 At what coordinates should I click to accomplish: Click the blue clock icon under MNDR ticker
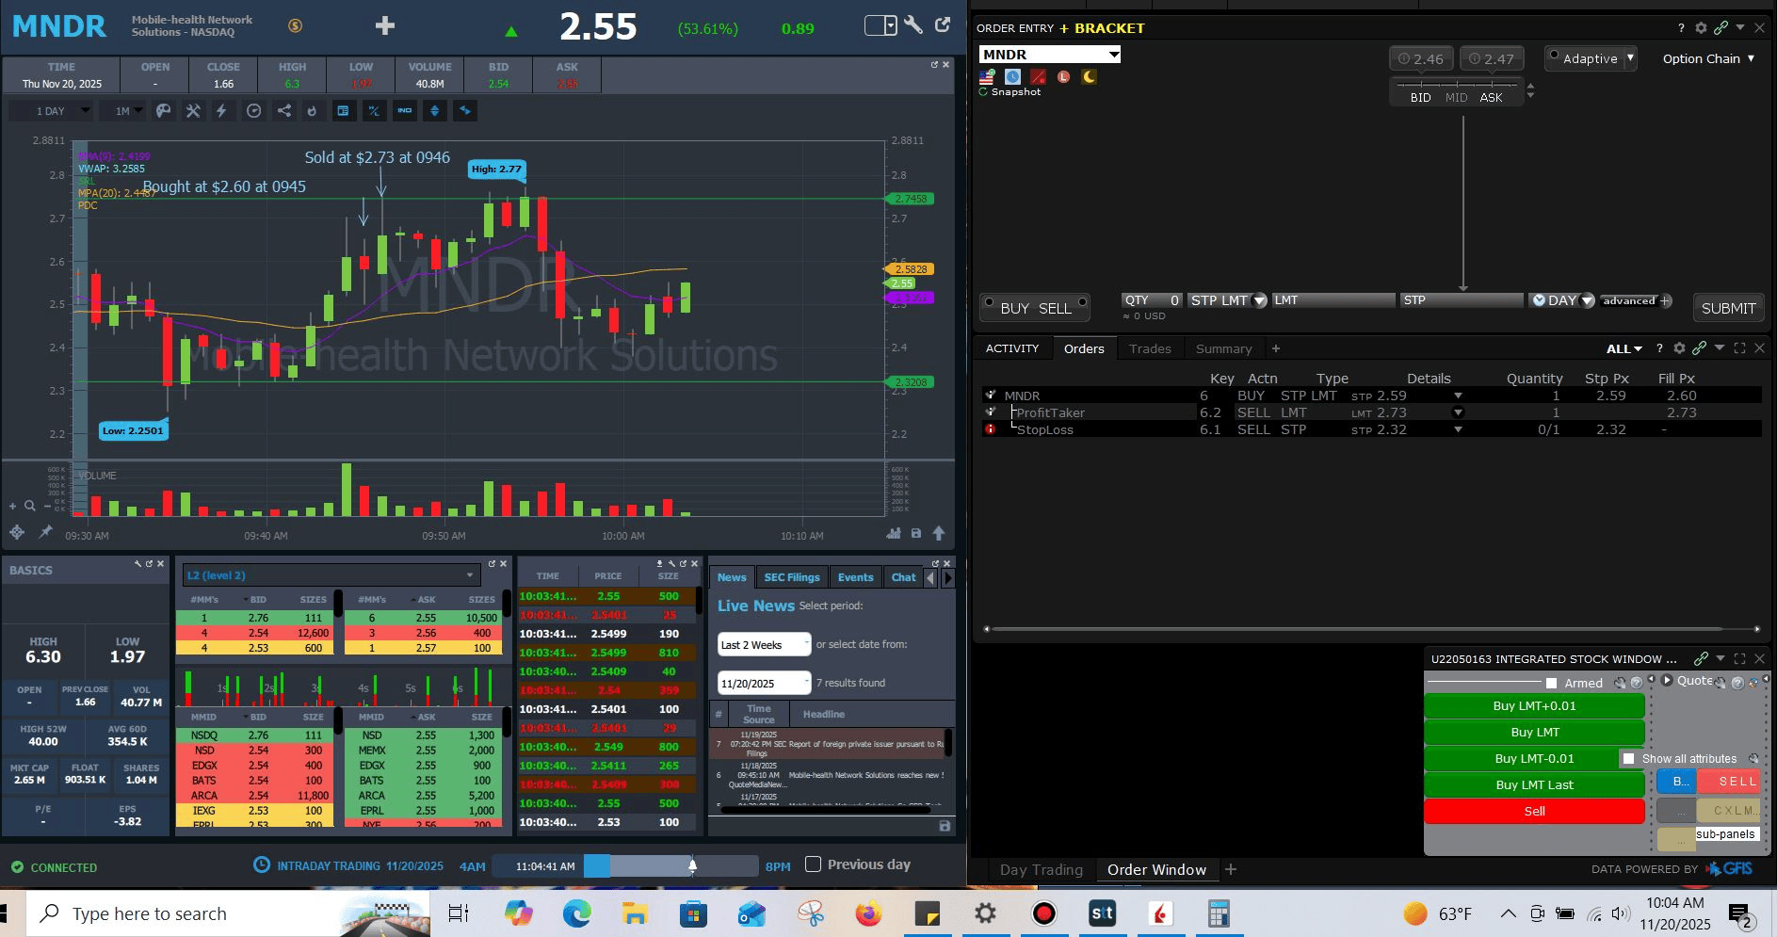[1012, 76]
